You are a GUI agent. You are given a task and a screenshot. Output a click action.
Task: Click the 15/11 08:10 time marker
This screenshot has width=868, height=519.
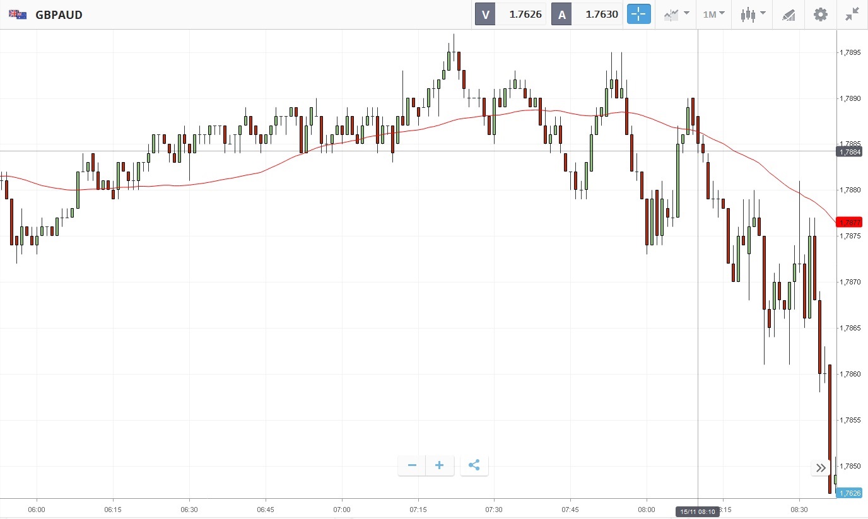pyautogui.click(x=697, y=511)
